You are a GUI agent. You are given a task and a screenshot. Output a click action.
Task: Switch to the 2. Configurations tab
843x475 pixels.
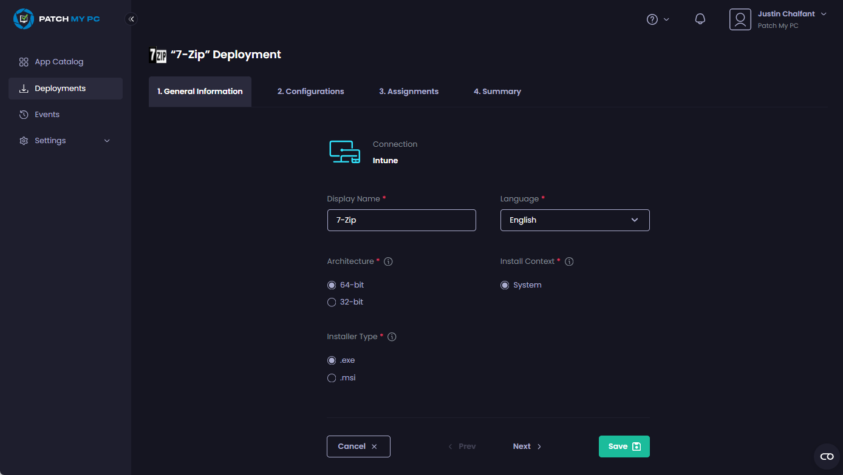click(310, 92)
